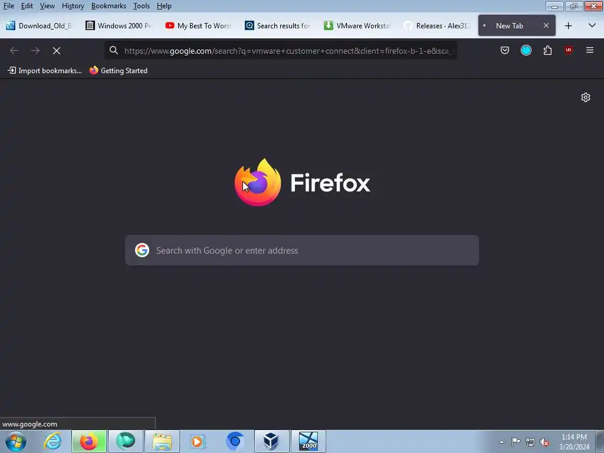Focus Search with Google box

tap(302, 250)
